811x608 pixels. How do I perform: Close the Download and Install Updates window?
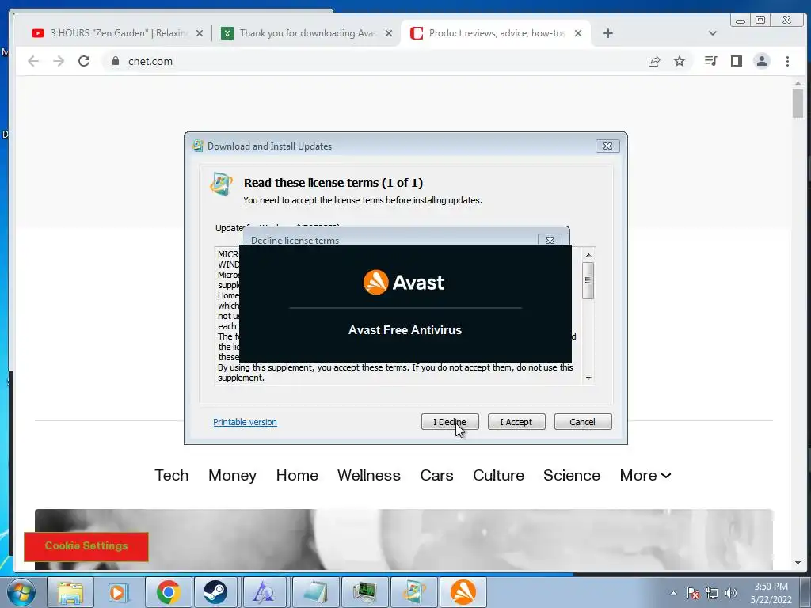tap(607, 146)
